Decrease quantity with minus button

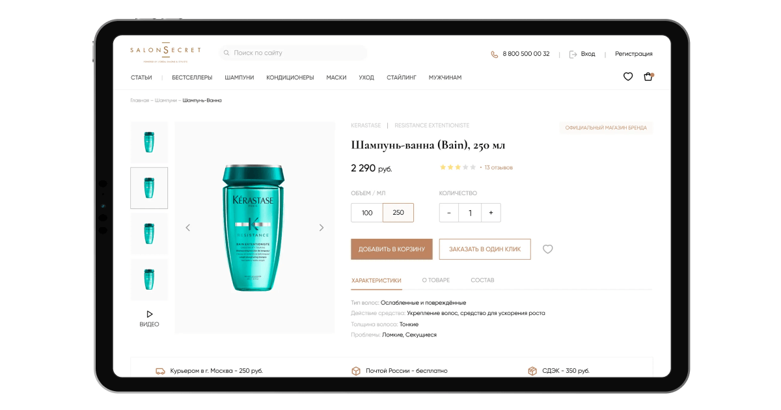[449, 213]
